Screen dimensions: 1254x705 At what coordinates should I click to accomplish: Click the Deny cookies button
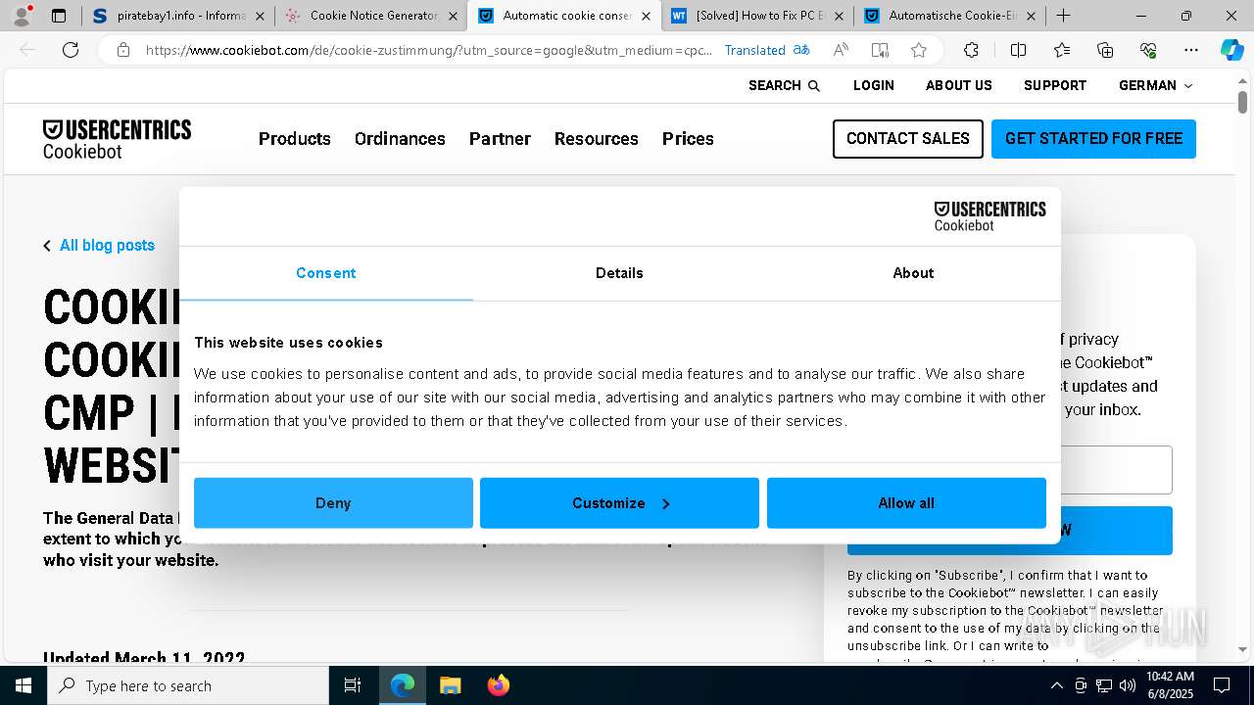333,503
